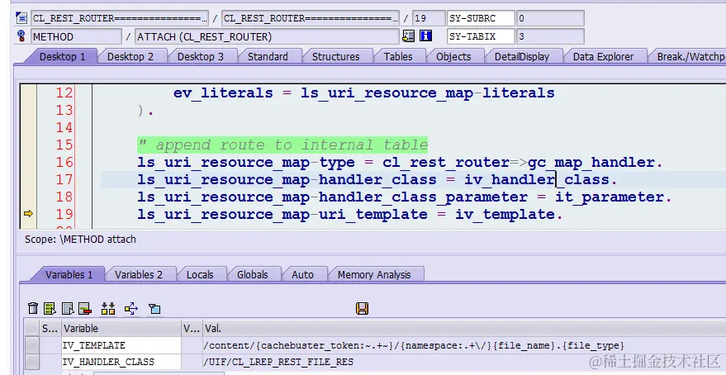Select the row selector for IV_TEMPLATE
This screenshot has height=375, width=726.
pos(32,345)
